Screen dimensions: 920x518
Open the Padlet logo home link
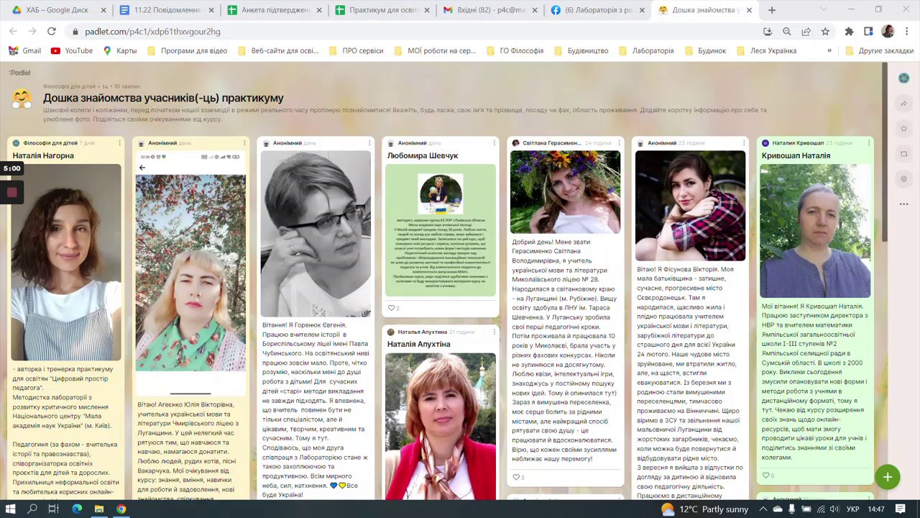[19, 73]
